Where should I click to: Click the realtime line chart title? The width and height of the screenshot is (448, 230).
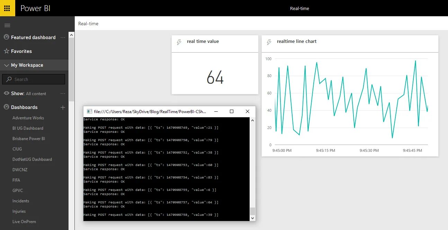pyautogui.click(x=297, y=41)
